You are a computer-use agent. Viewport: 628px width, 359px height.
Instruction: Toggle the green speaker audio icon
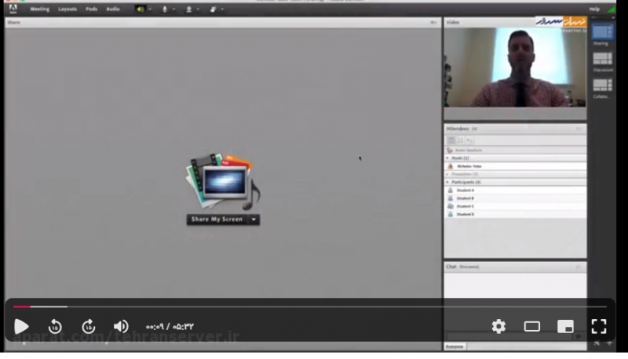point(140,9)
